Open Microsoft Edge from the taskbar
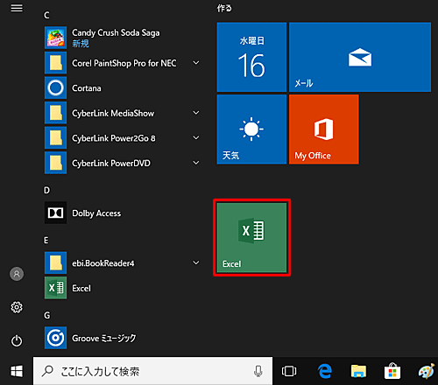 pyautogui.click(x=325, y=371)
